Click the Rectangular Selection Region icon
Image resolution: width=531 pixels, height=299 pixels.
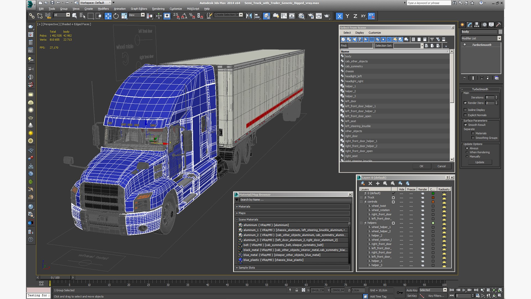pos(90,16)
